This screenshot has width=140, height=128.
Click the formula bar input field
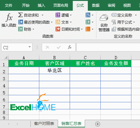pos(108,47)
